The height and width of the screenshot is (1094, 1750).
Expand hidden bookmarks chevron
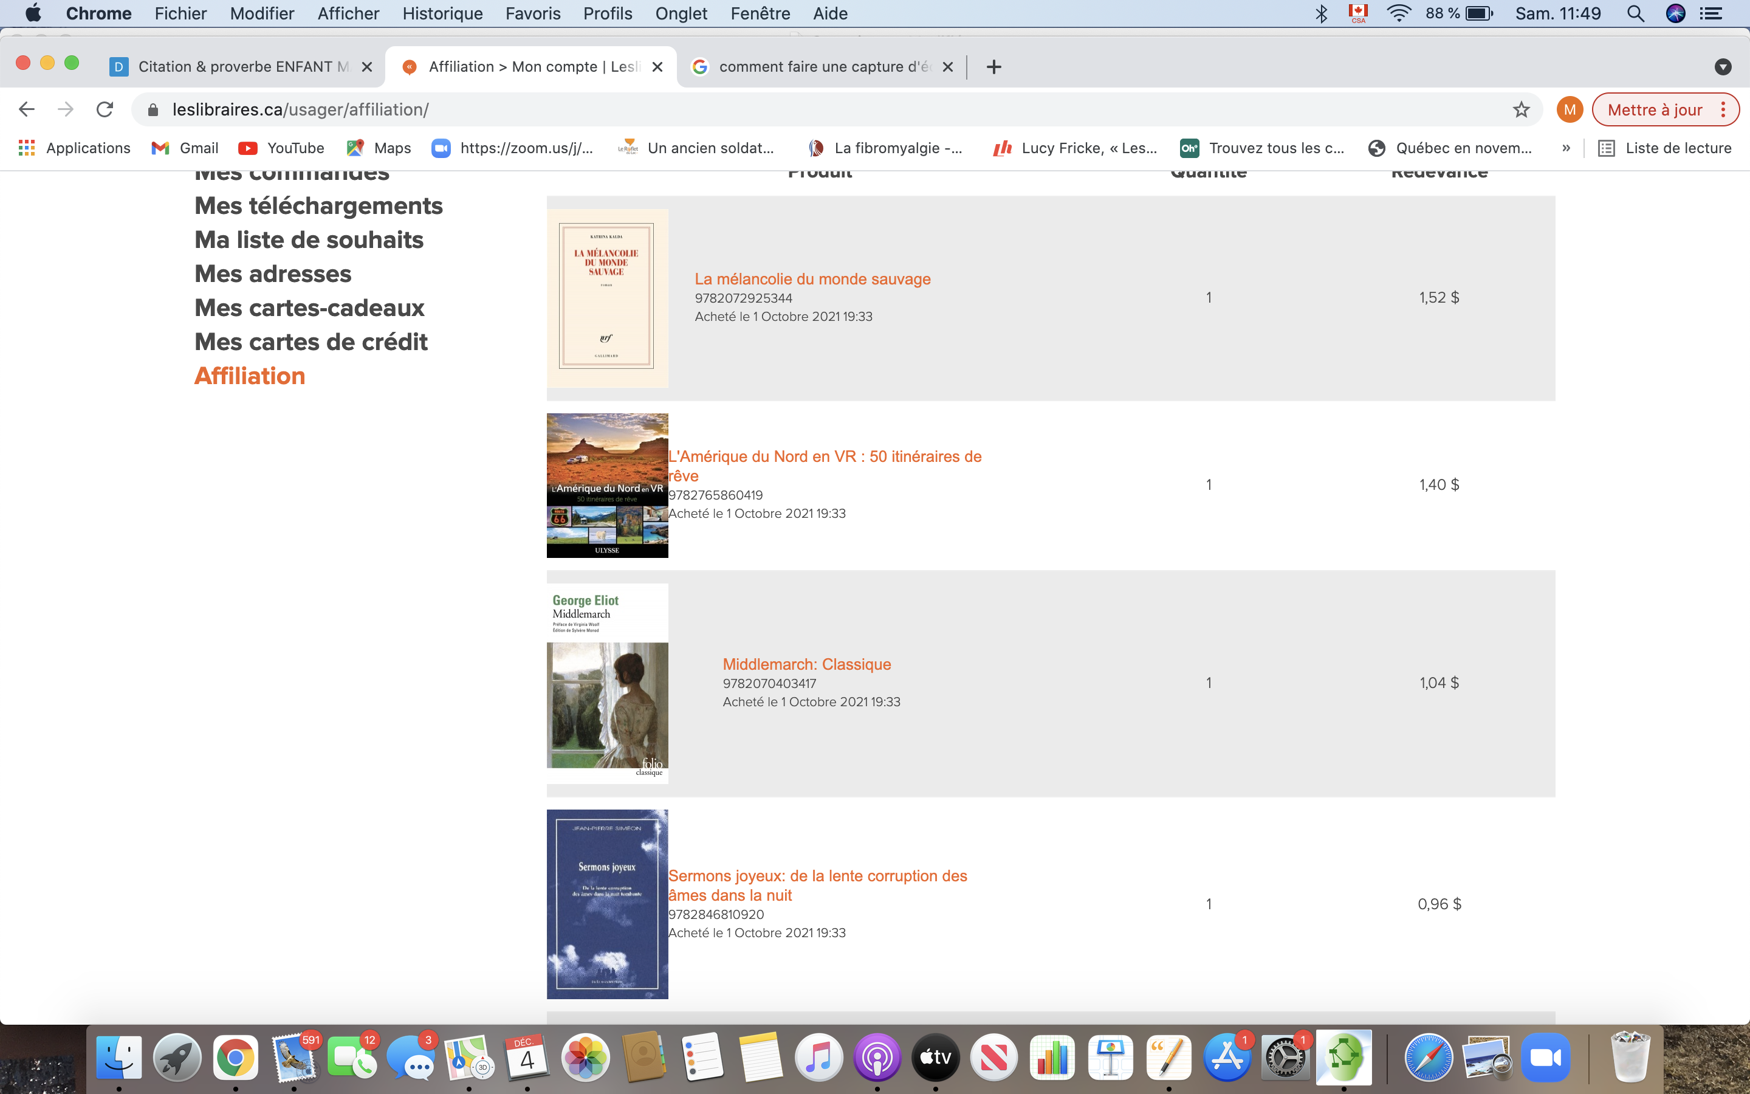click(x=1566, y=148)
